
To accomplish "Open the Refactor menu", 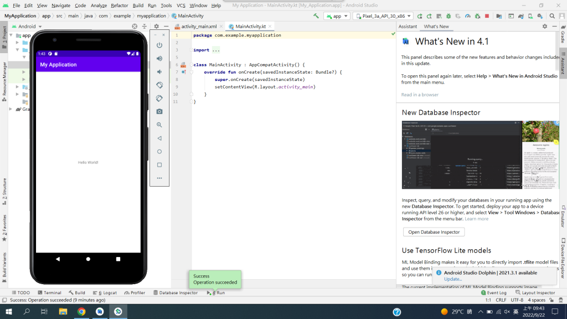I will [120, 6].
